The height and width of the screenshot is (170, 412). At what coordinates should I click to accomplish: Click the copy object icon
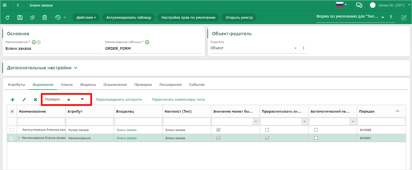32,18
